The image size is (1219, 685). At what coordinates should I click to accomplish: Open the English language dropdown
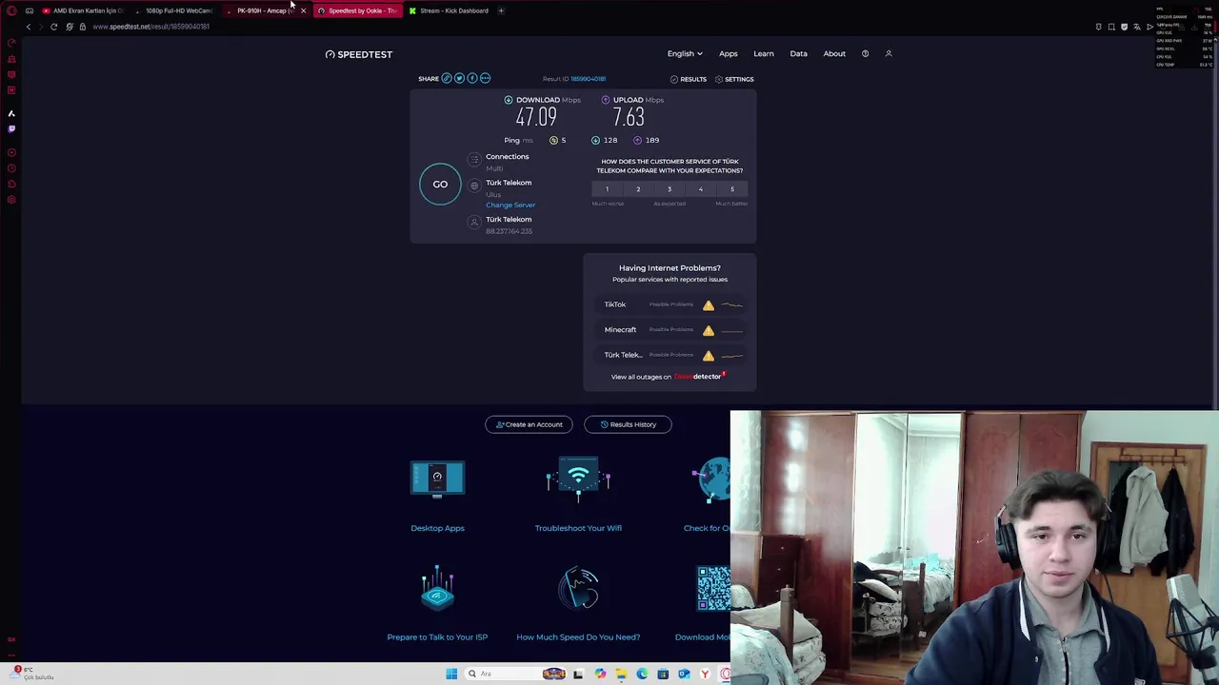click(x=685, y=54)
